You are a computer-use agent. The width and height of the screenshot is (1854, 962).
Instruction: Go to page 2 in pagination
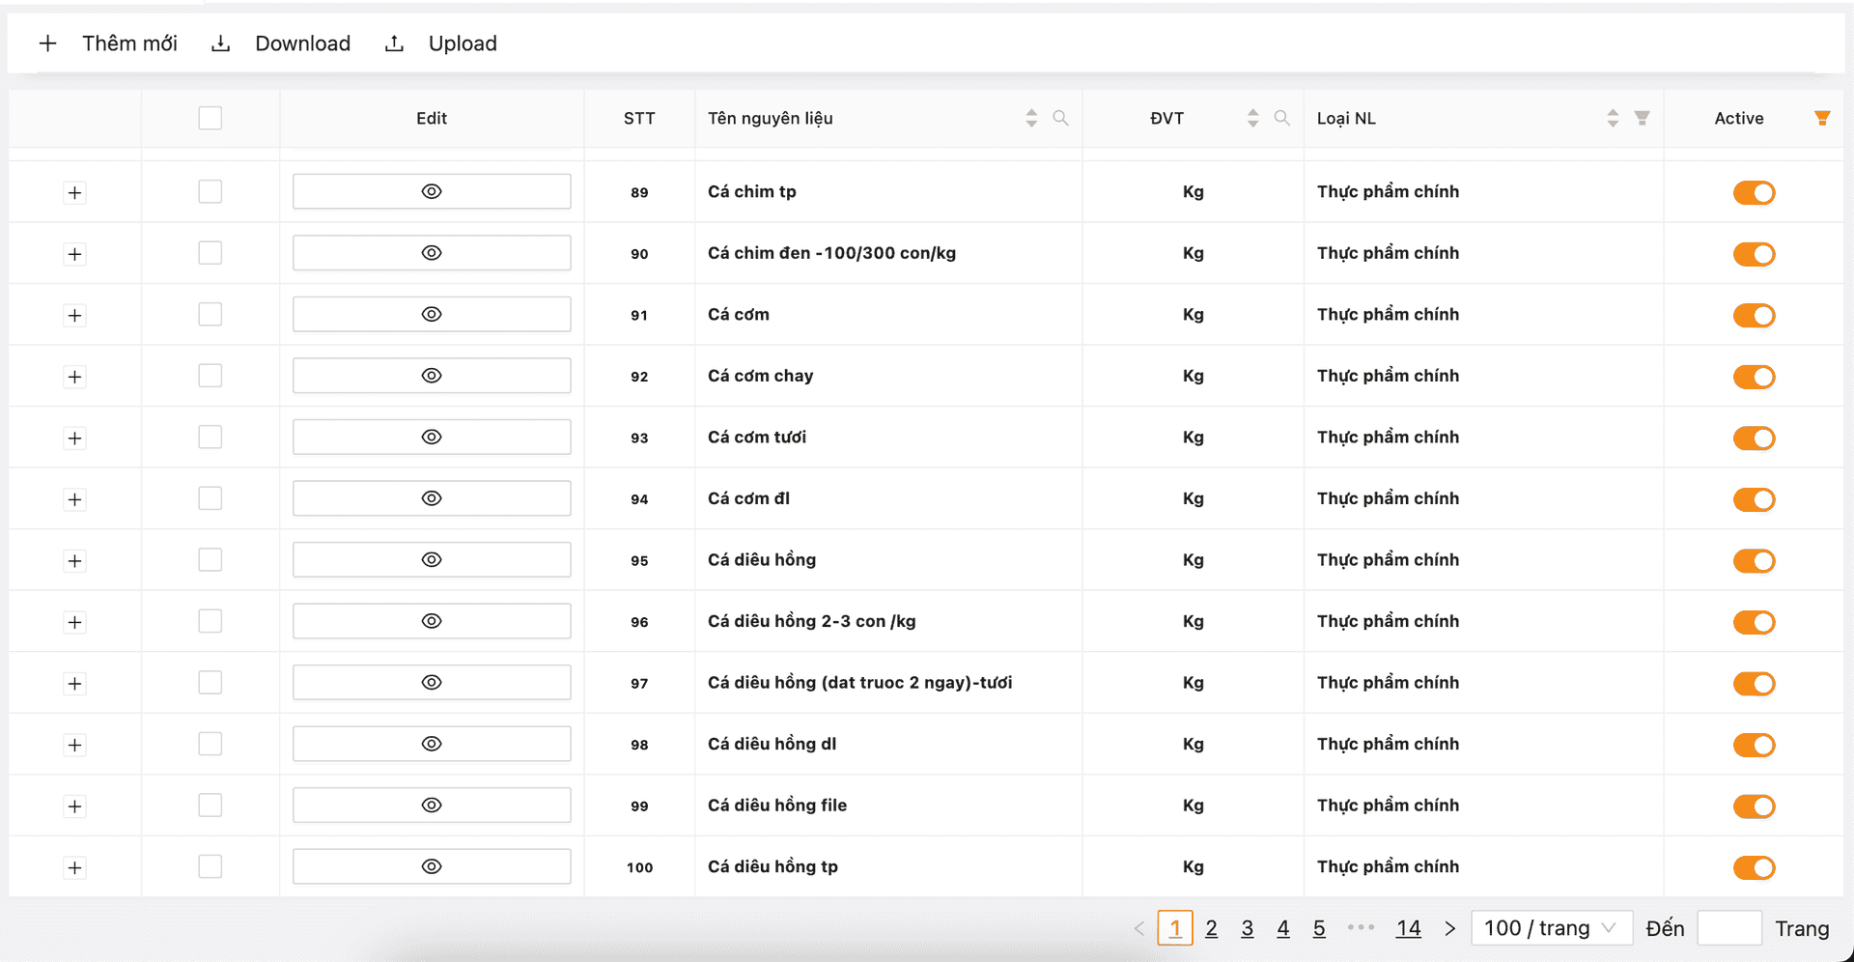(1211, 928)
